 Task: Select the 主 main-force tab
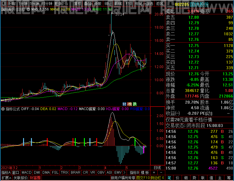(220, 178)
